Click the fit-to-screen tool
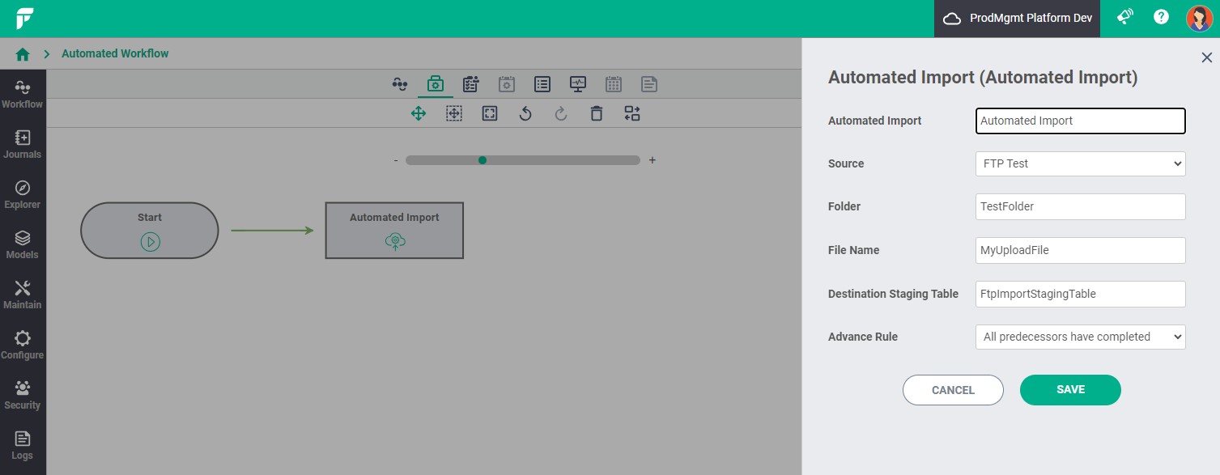This screenshot has width=1220, height=475. point(490,113)
